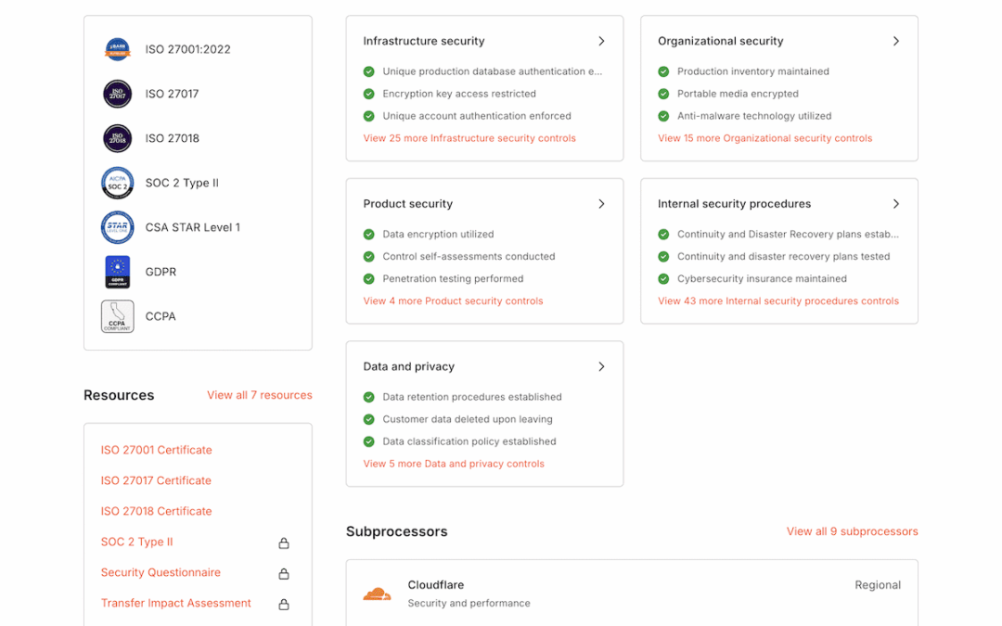The image size is (1002, 626).
Task: Click the SOC 2 Type II seal
Action: click(117, 183)
